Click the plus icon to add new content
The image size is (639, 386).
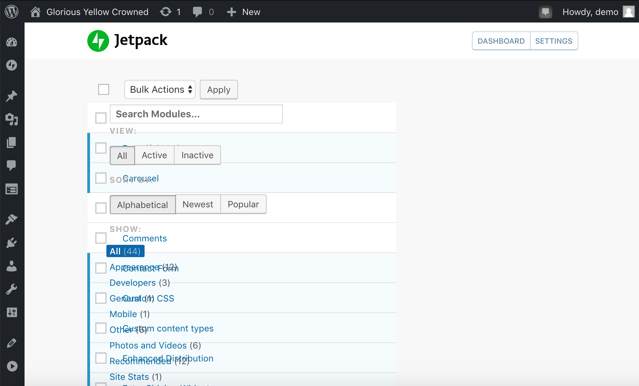click(232, 12)
